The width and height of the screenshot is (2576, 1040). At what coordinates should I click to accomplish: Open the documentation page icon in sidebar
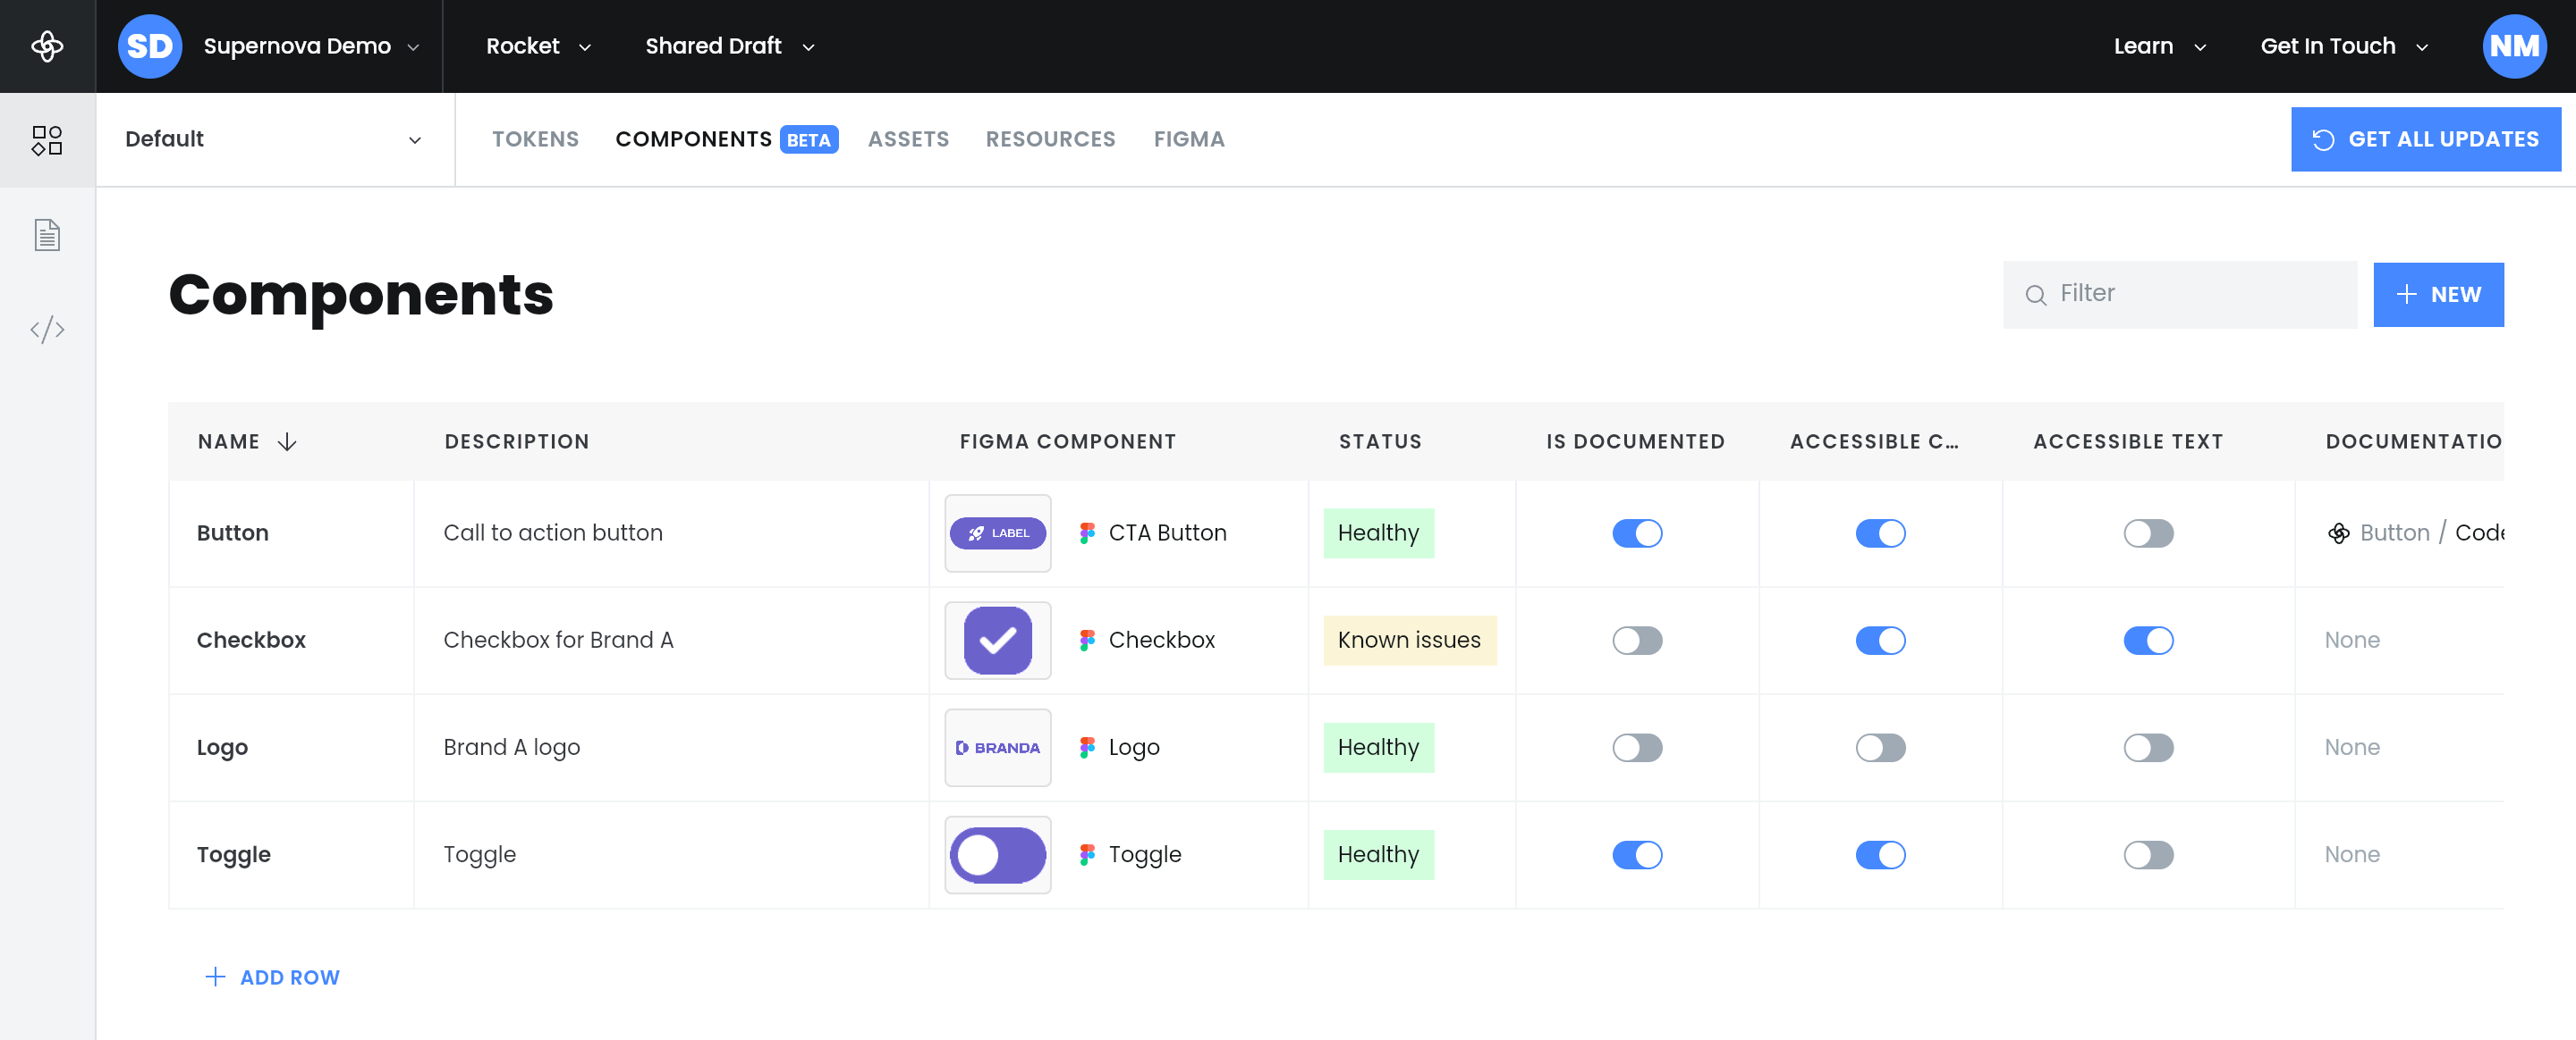click(47, 235)
